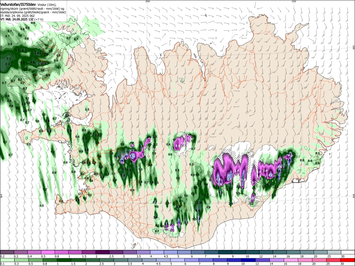This screenshot has width=355, height=266.
Task: Select the bright red 30+ bottom-row swatch
Action: click(347, 260)
